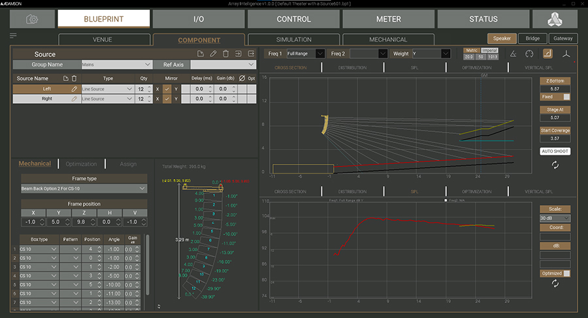Activate the highlighted 2D section view icon
Image resolution: width=588 pixels, height=318 pixels.
(x=547, y=54)
